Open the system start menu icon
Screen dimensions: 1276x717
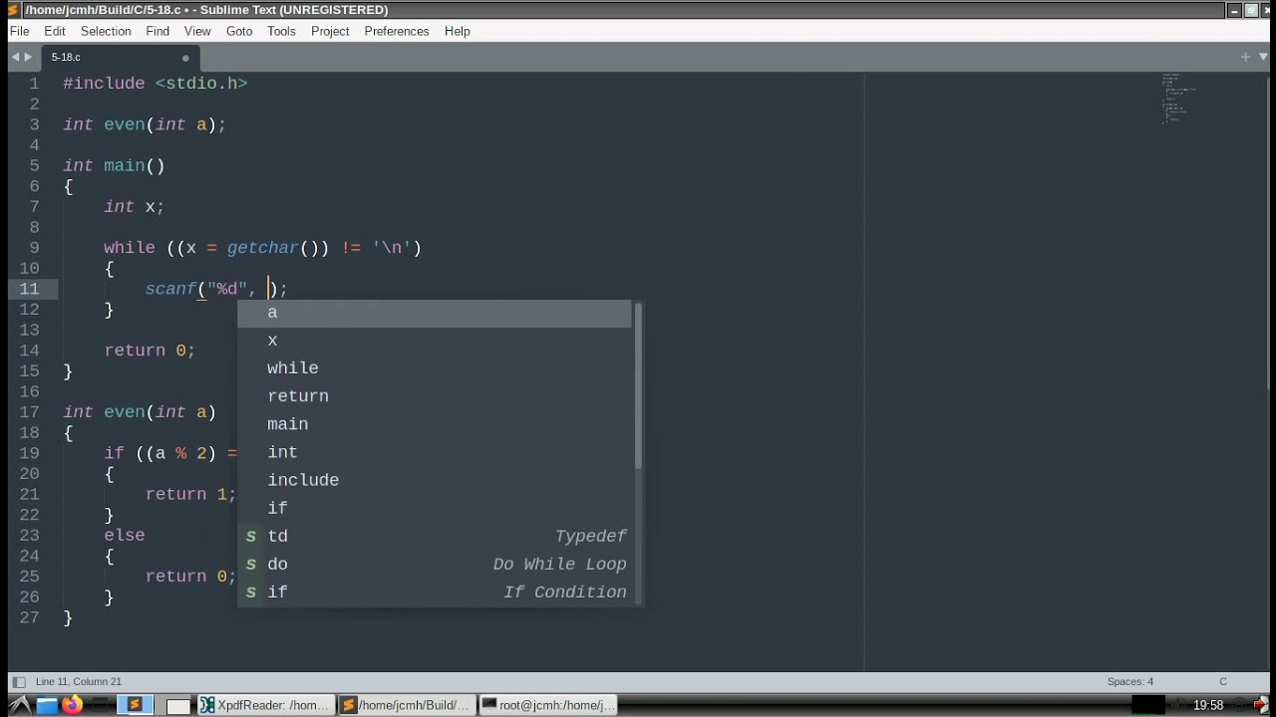point(18,705)
